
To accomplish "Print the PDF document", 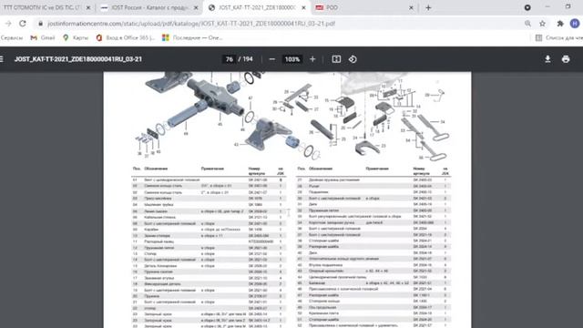I will point(566,59).
